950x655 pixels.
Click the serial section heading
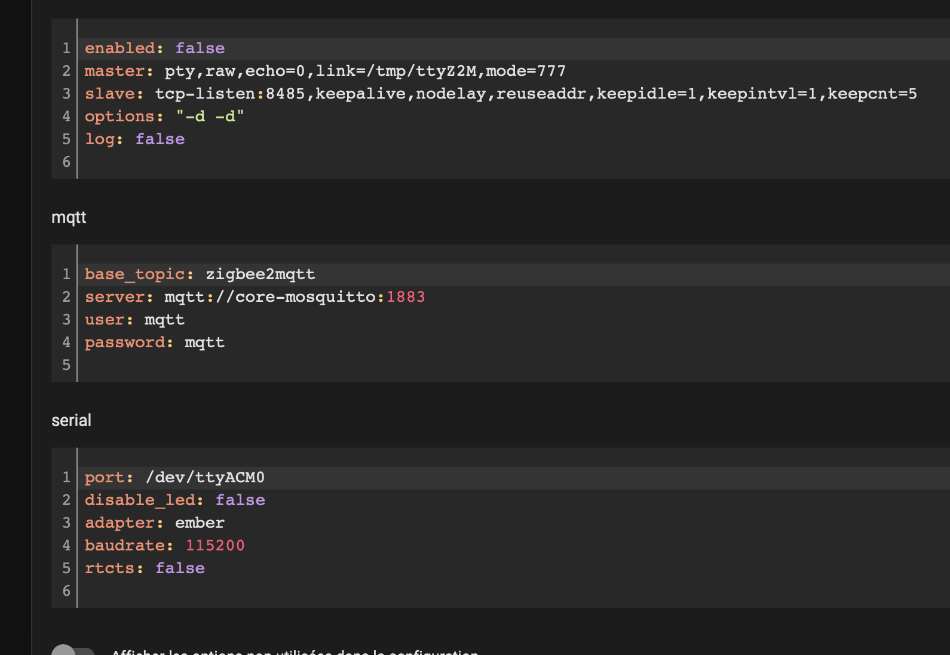tap(71, 420)
